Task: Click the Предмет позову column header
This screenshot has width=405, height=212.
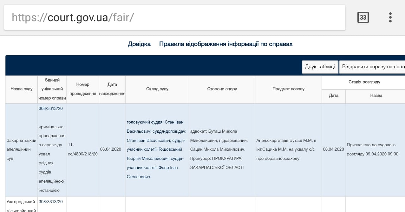Action: pos(289,89)
